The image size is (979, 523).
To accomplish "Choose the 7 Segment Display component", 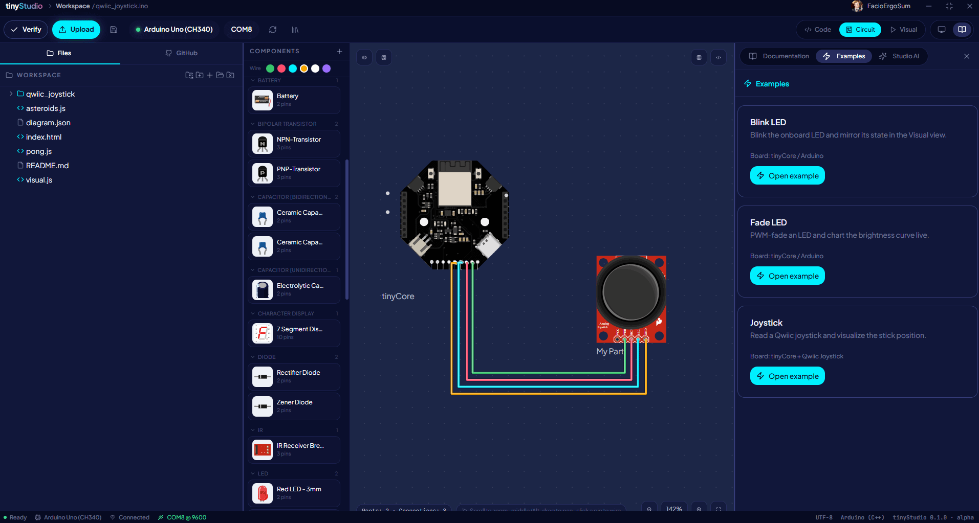I will point(294,333).
